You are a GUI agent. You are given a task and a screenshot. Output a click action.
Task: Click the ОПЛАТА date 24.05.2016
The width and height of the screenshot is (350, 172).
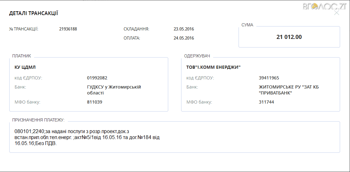point(184,38)
